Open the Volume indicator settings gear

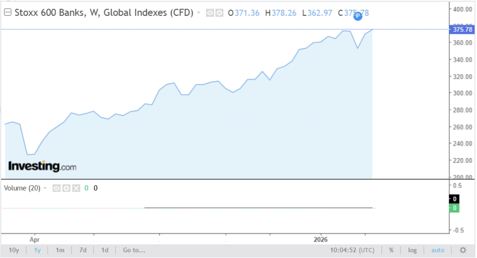pyautogui.click(x=66, y=188)
